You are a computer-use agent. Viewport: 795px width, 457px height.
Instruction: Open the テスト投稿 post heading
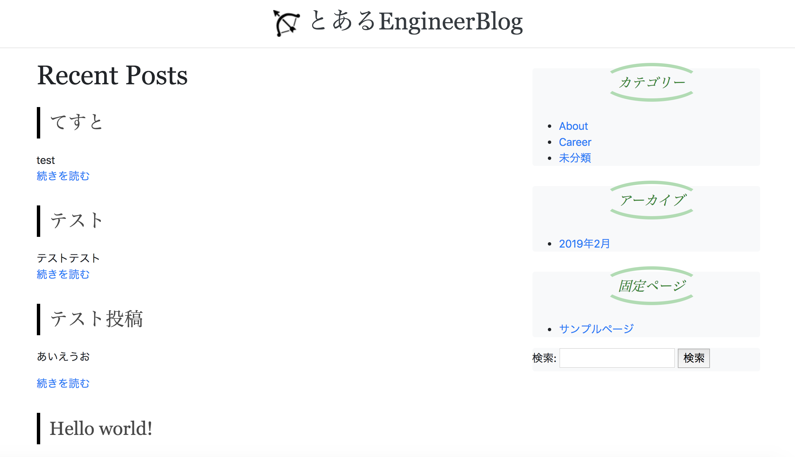97,319
